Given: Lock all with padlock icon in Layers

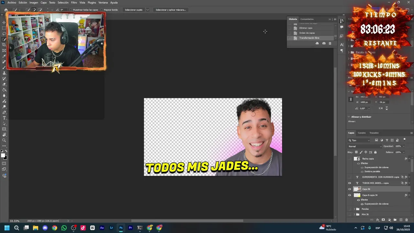Looking at the screenshot, I should [x=375, y=152].
